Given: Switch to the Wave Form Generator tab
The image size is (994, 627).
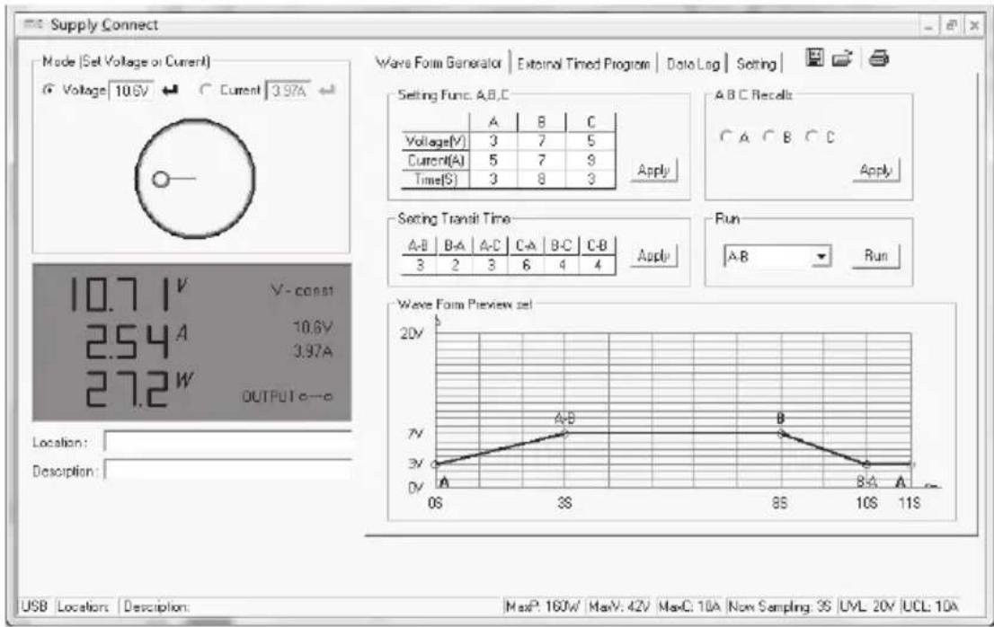Looking at the screenshot, I should click(x=439, y=63).
